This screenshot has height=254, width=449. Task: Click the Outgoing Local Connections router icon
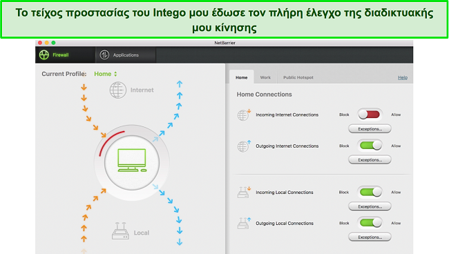[244, 224]
